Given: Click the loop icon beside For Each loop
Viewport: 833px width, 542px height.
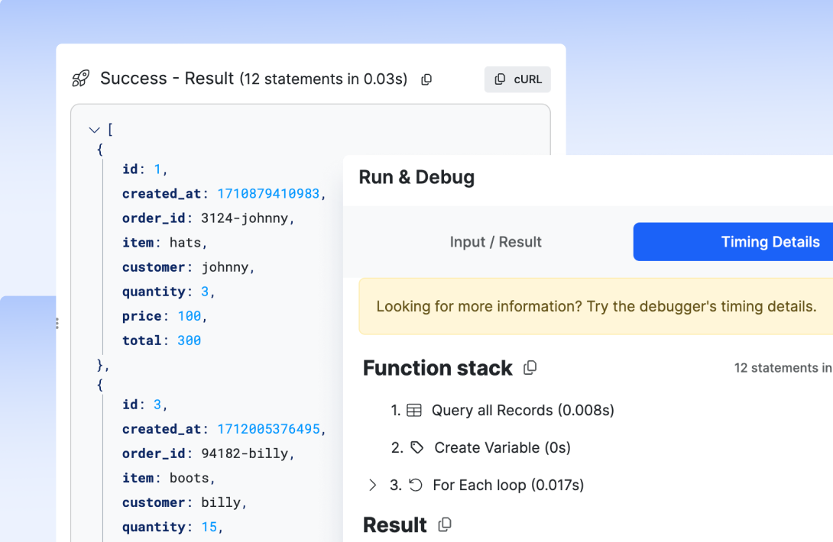Looking at the screenshot, I should [x=416, y=485].
